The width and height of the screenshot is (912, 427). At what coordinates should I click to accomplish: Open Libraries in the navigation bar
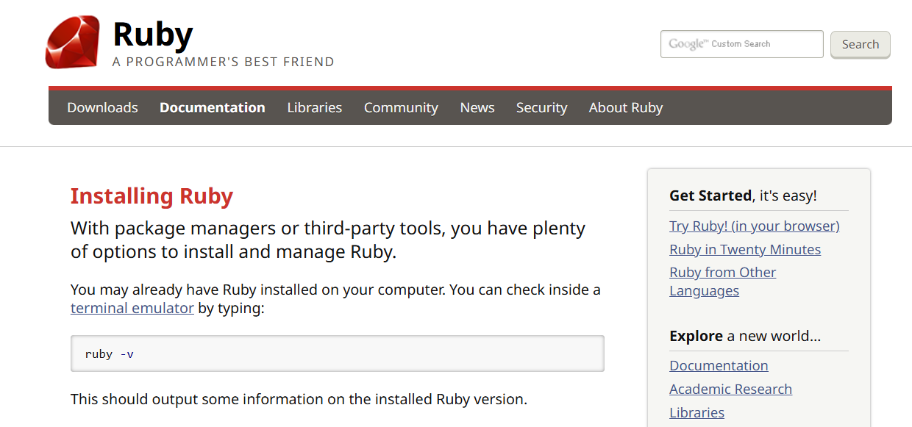315,107
